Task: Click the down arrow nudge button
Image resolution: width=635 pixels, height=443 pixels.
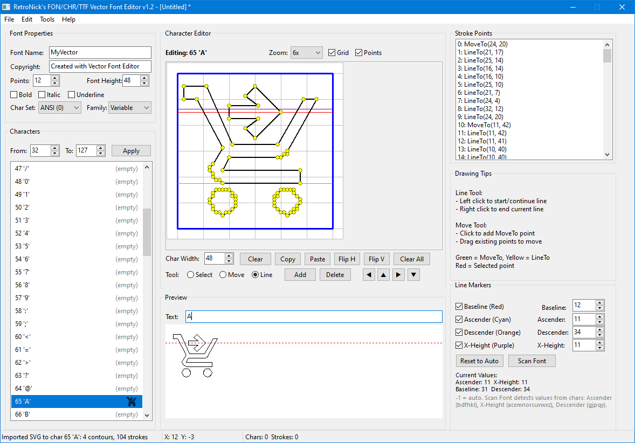Action: click(413, 275)
